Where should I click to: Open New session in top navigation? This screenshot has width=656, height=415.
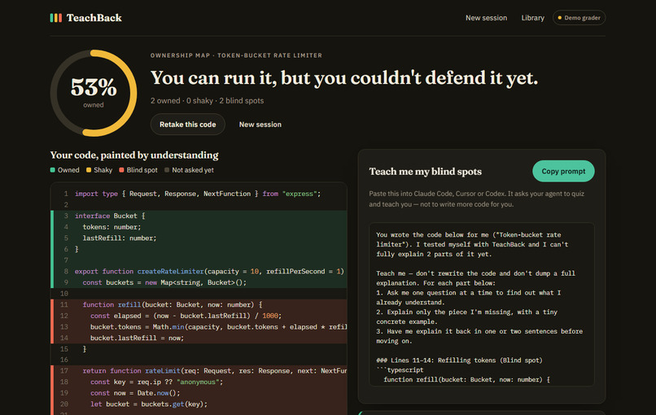[486, 18]
